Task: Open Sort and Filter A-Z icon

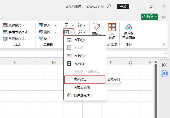Action: (x=80, y=25)
